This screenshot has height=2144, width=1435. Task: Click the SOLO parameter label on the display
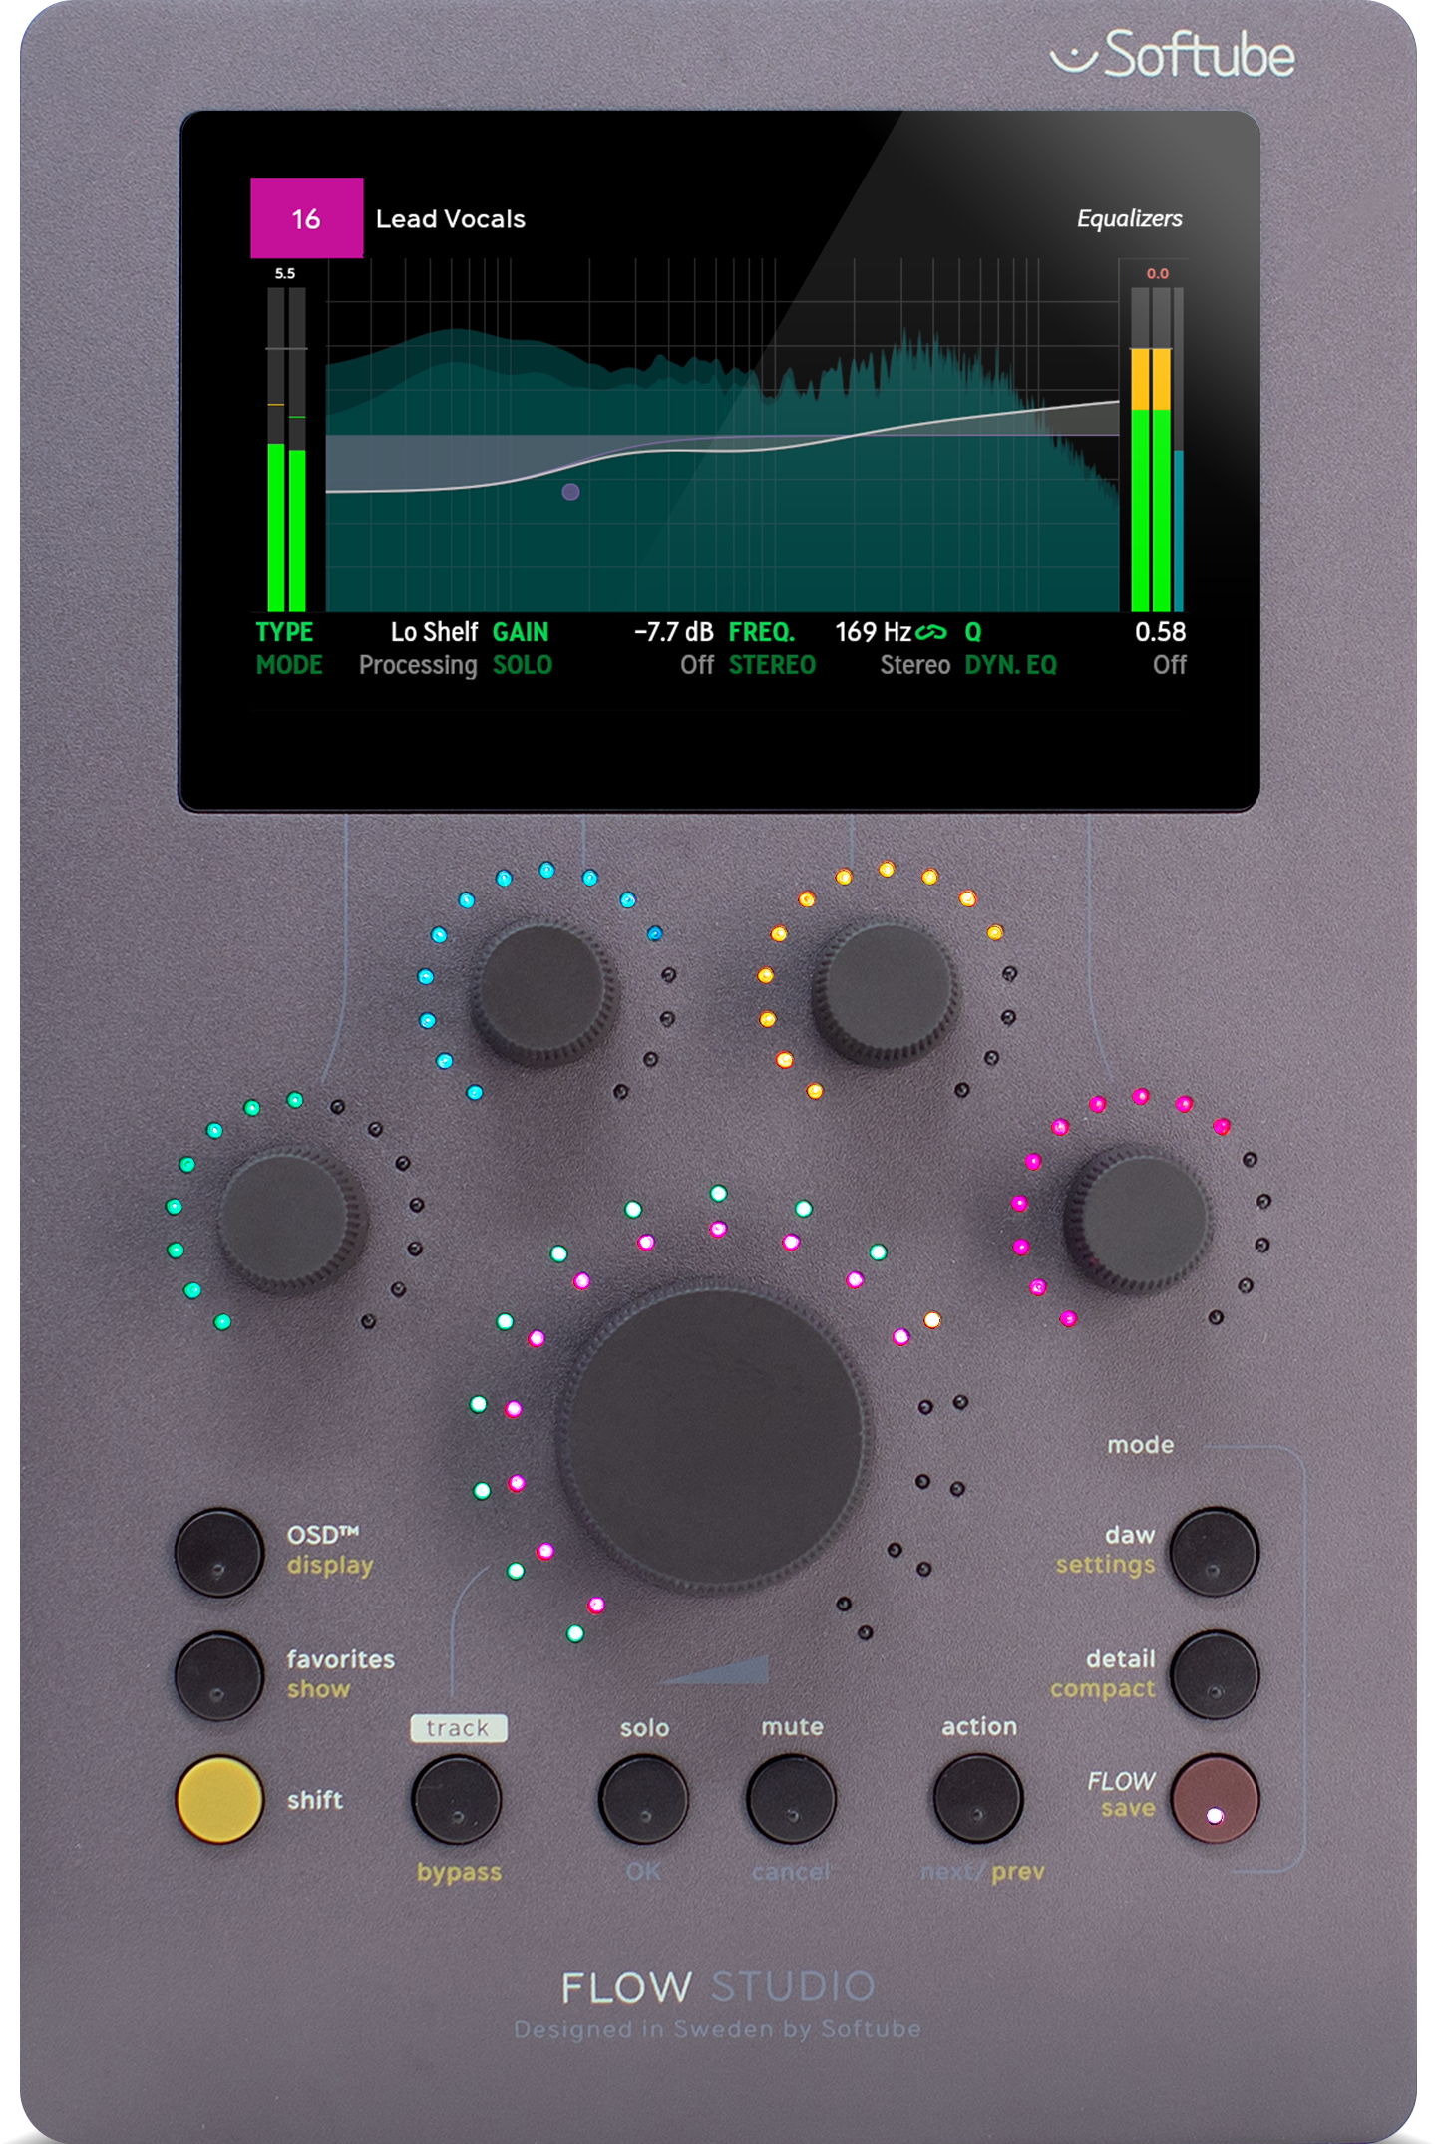click(x=522, y=665)
